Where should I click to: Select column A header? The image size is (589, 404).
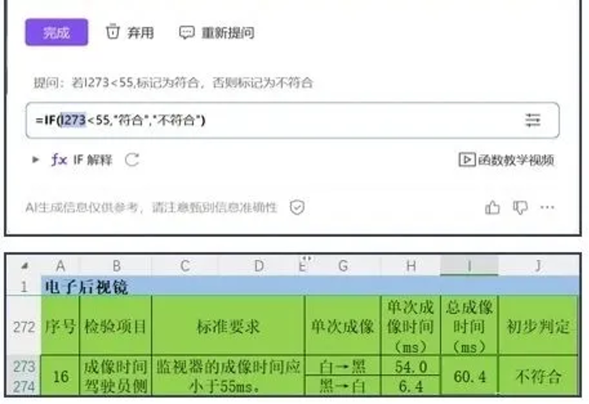(x=60, y=266)
